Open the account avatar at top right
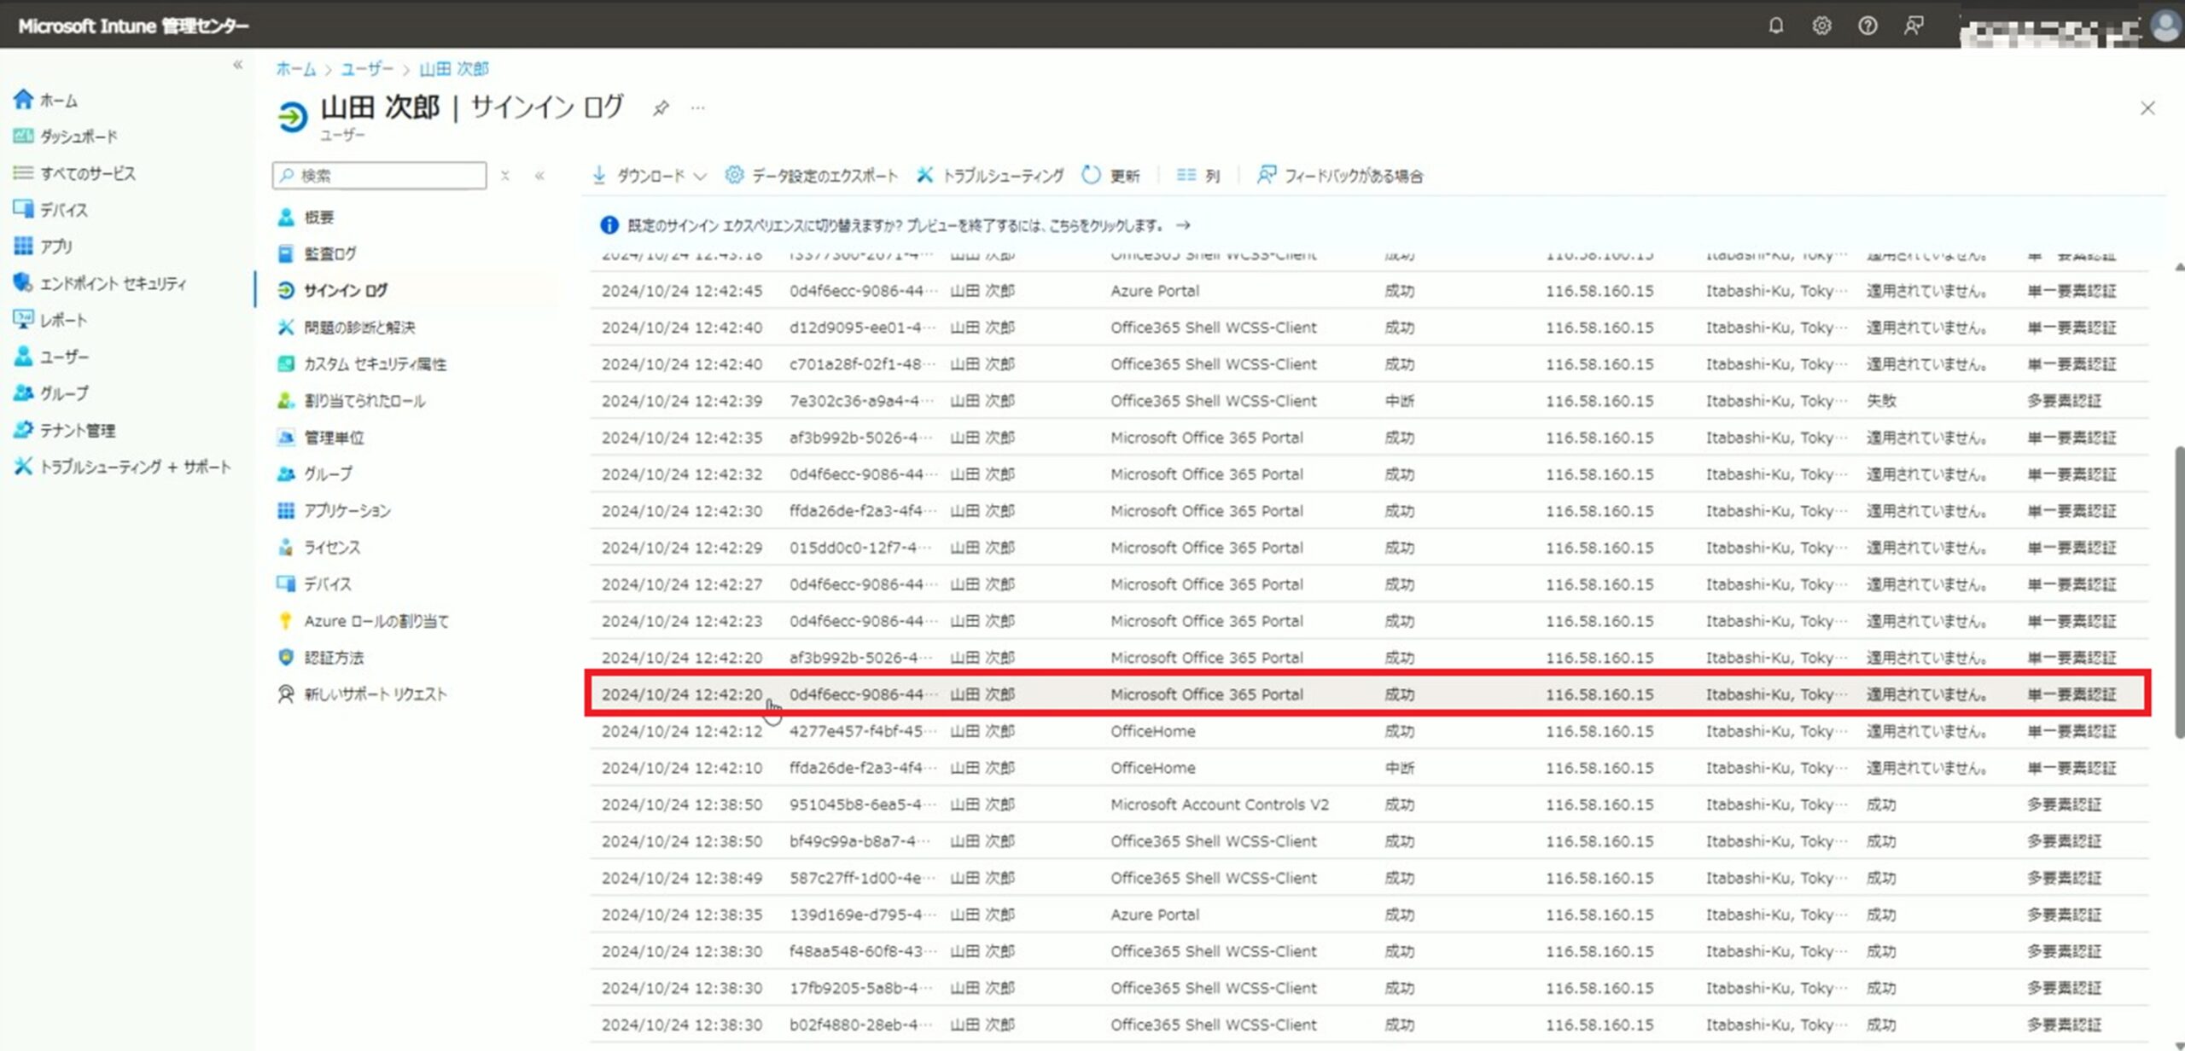Image resolution: width=2185 pixels, height=1051 pixels. click(x=2165, y=26)
